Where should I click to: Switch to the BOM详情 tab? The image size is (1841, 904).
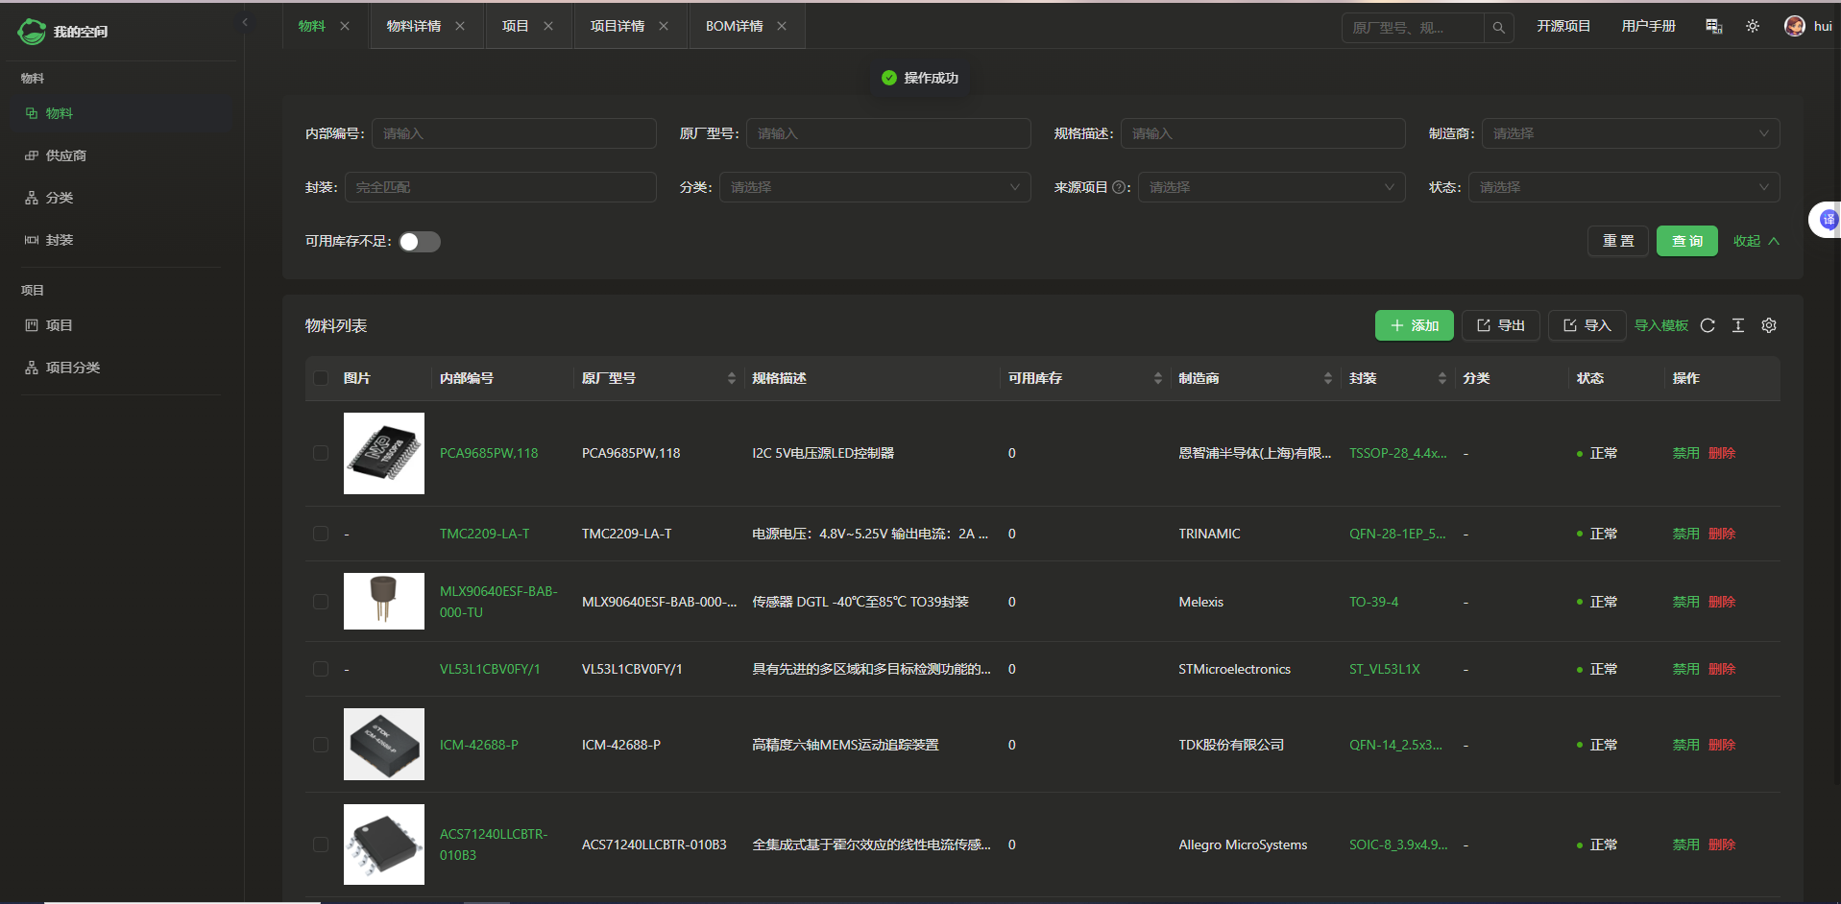coord(735,26)
